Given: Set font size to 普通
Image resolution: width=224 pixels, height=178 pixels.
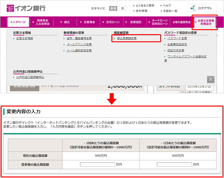Looking at the screenshot, I should [x=113, y=8].
